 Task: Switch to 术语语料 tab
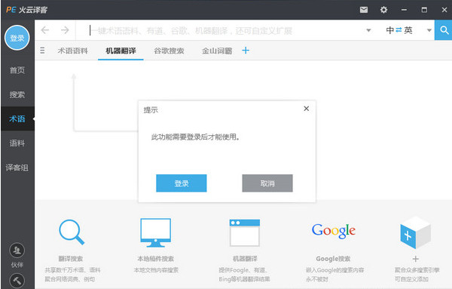point(72,51)
